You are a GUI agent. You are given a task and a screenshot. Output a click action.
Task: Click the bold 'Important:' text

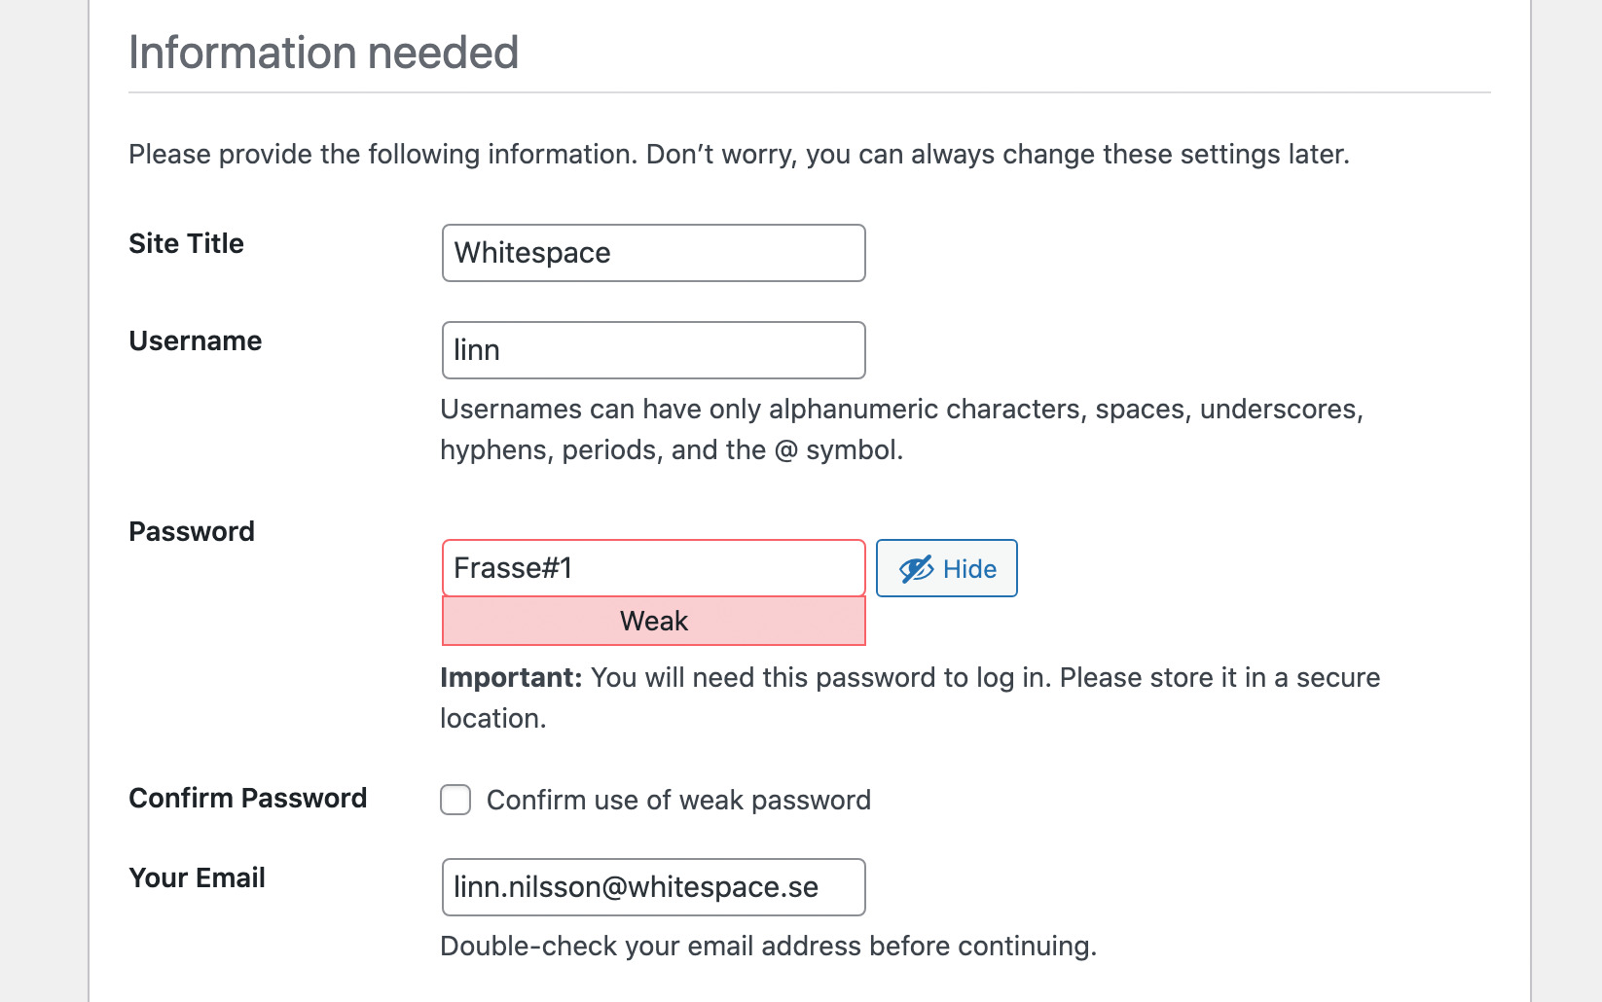[511, 677]
